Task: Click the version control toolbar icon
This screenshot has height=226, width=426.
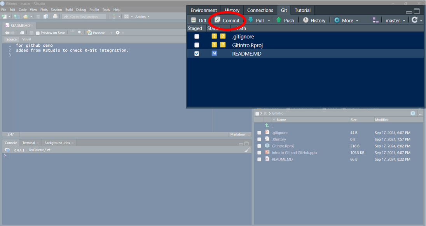Action: [x=114, y=17]
